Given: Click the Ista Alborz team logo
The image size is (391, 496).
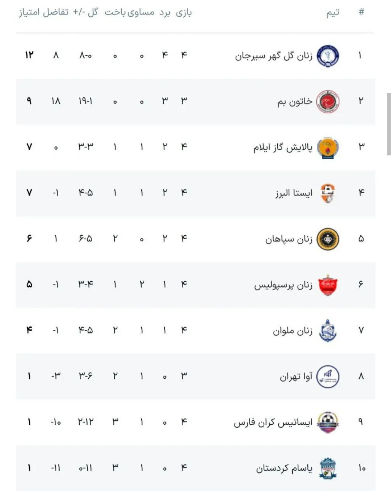Looking at the screenshot, I should tap(328, 193).
